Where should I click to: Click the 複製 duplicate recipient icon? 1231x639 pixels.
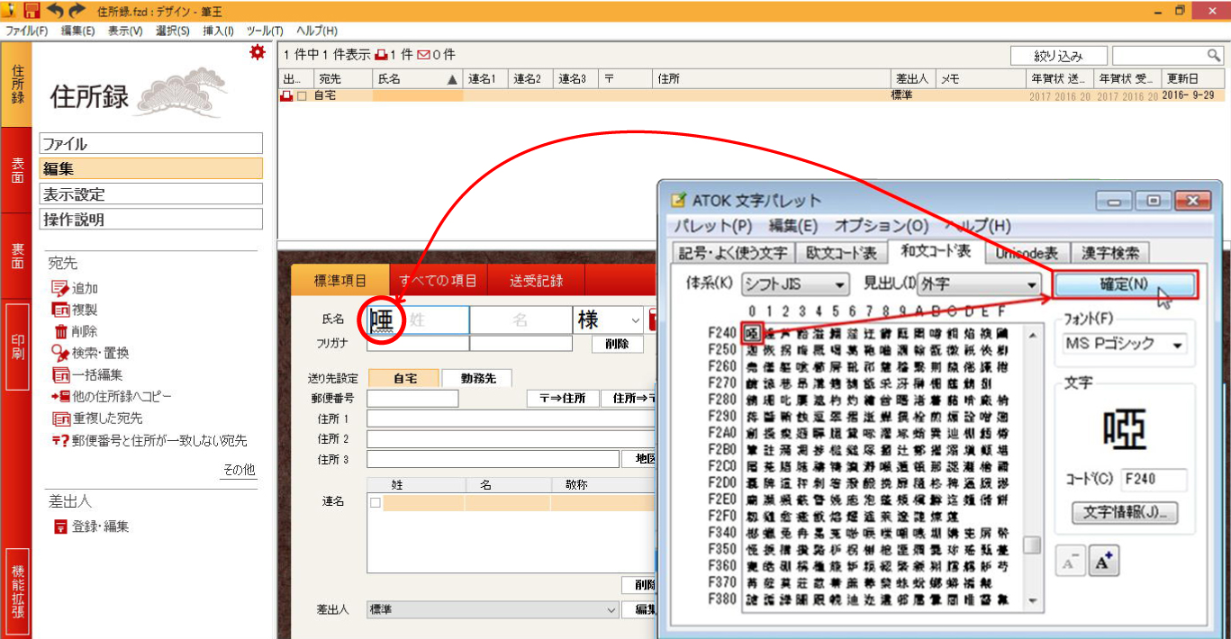(x=60, y=310)
